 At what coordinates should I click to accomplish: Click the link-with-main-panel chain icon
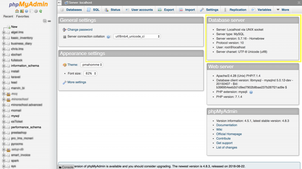49,21
